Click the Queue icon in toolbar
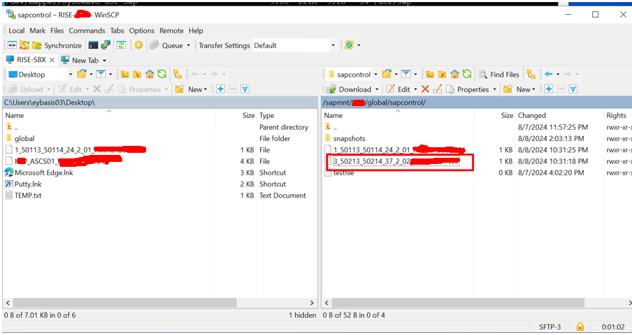The width and height of the screenshot is (632, 335). coord(154,45)
